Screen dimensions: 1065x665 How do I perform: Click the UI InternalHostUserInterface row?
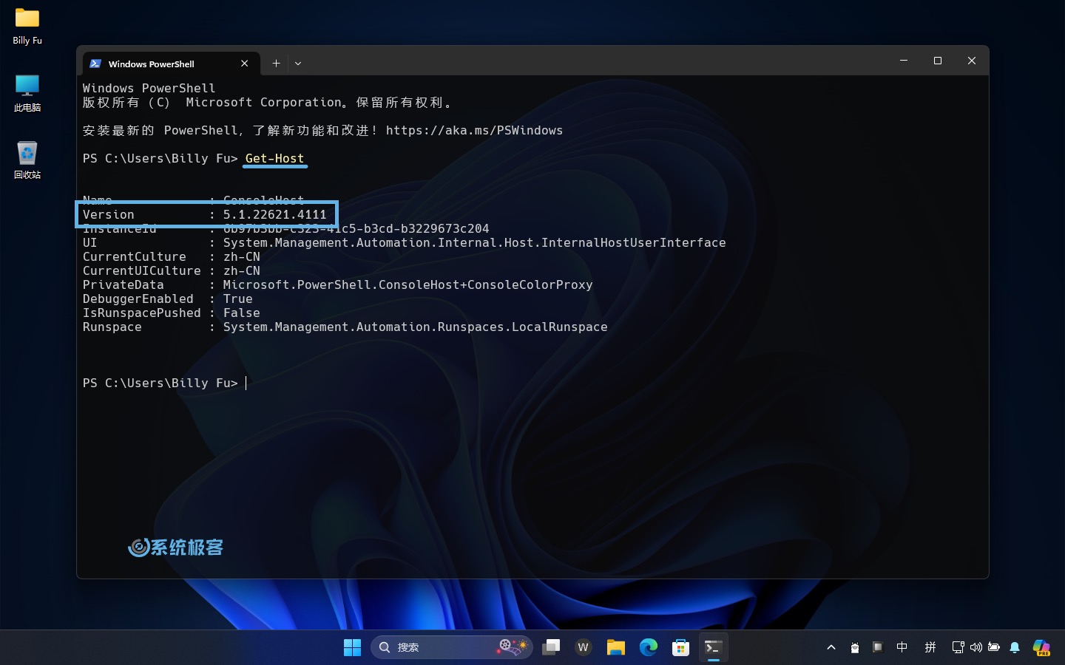click(x=405, y=243)
